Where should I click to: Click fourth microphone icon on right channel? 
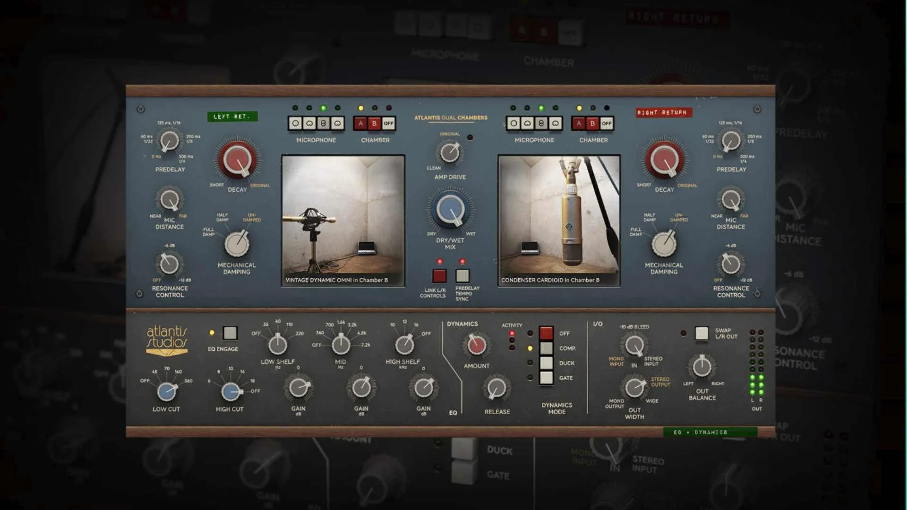click(556, 123)
